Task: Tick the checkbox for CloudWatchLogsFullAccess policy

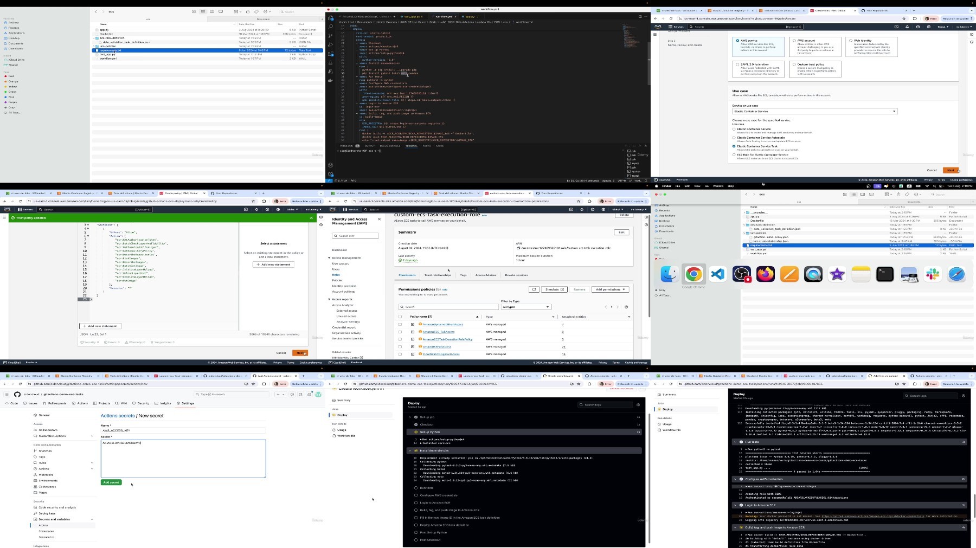Action: pyautogui.click(x=400, y=354)
